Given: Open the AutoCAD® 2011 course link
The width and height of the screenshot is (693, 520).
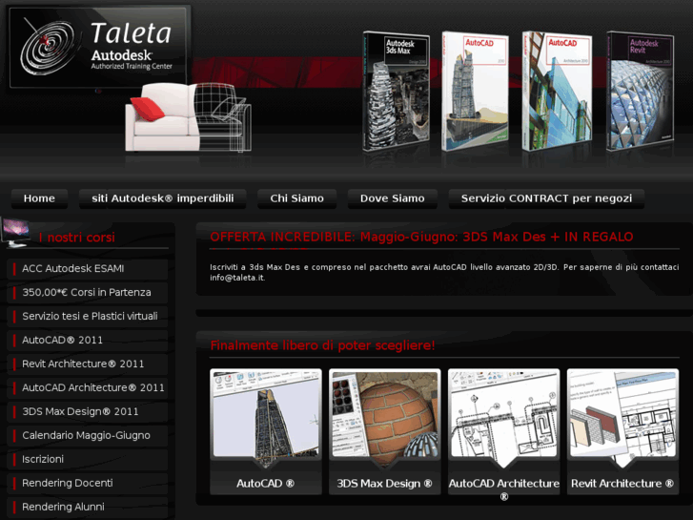Looking at the screenshot, I should (x=88, y=341).
